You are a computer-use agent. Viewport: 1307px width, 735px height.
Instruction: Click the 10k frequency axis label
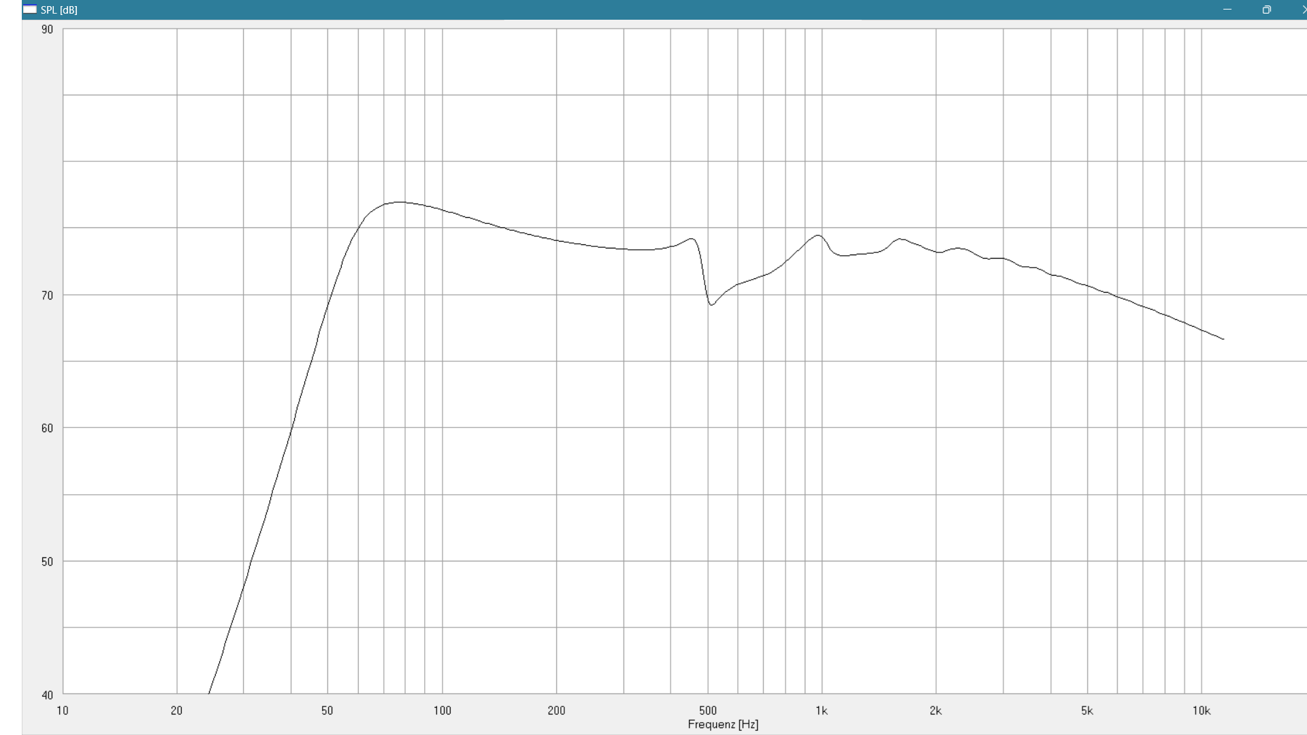pyautogui.click(x=1201, y=710)
